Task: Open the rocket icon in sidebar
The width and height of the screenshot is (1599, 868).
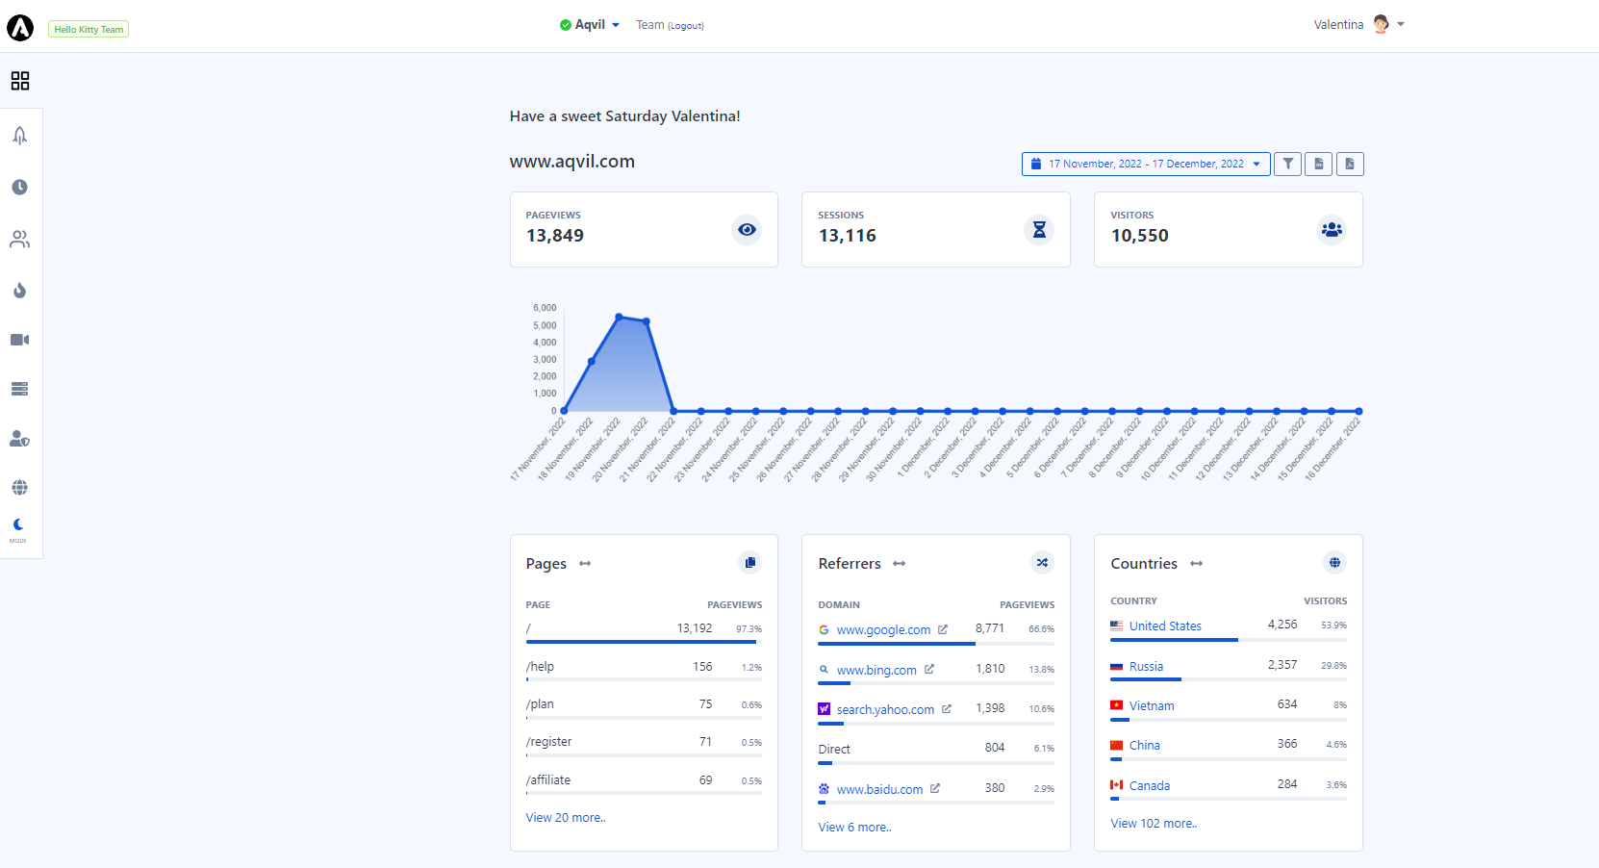Action: click(x=19, y=136)
